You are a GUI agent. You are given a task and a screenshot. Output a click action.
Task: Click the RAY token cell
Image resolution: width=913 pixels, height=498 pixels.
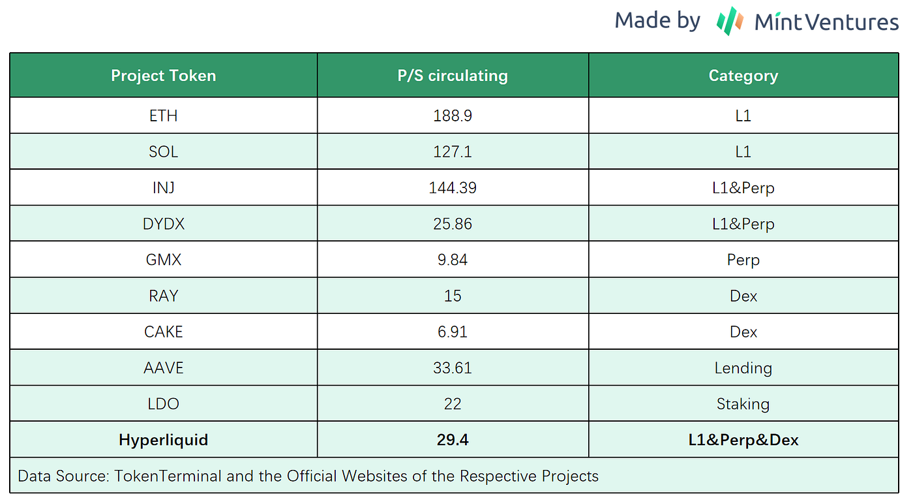(164, 296)
